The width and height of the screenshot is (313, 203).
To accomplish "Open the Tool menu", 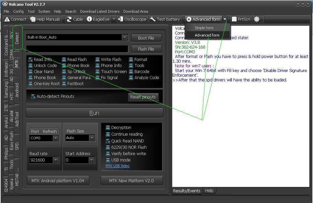I will (x=31, y=11).
